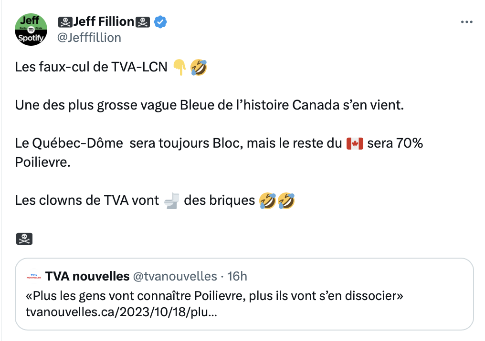Viewport: 485px width, 341px height.
Task: Open the TVA nouvelles account name
Action: click(87, 277)
